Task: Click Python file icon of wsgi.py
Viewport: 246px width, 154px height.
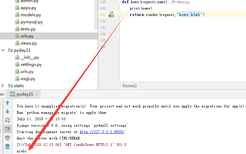Action: click(17, 79)
